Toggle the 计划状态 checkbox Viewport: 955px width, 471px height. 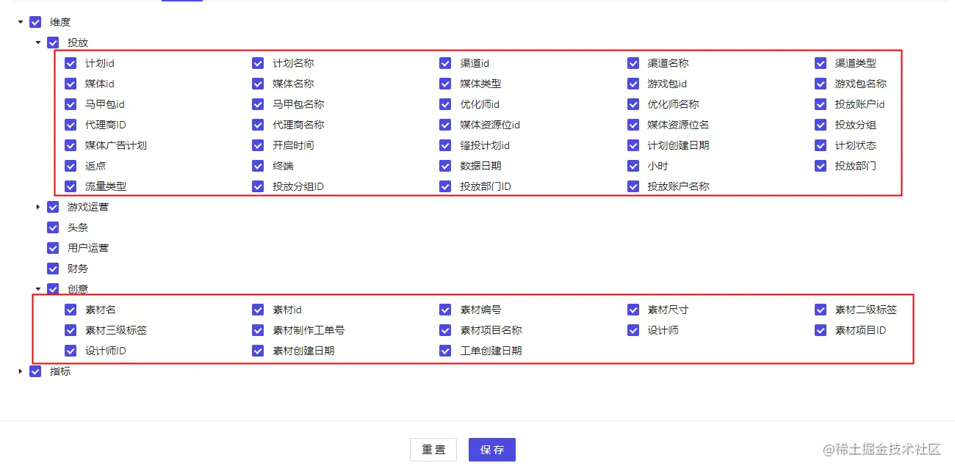pyautogui.click(x=821, y=145)
